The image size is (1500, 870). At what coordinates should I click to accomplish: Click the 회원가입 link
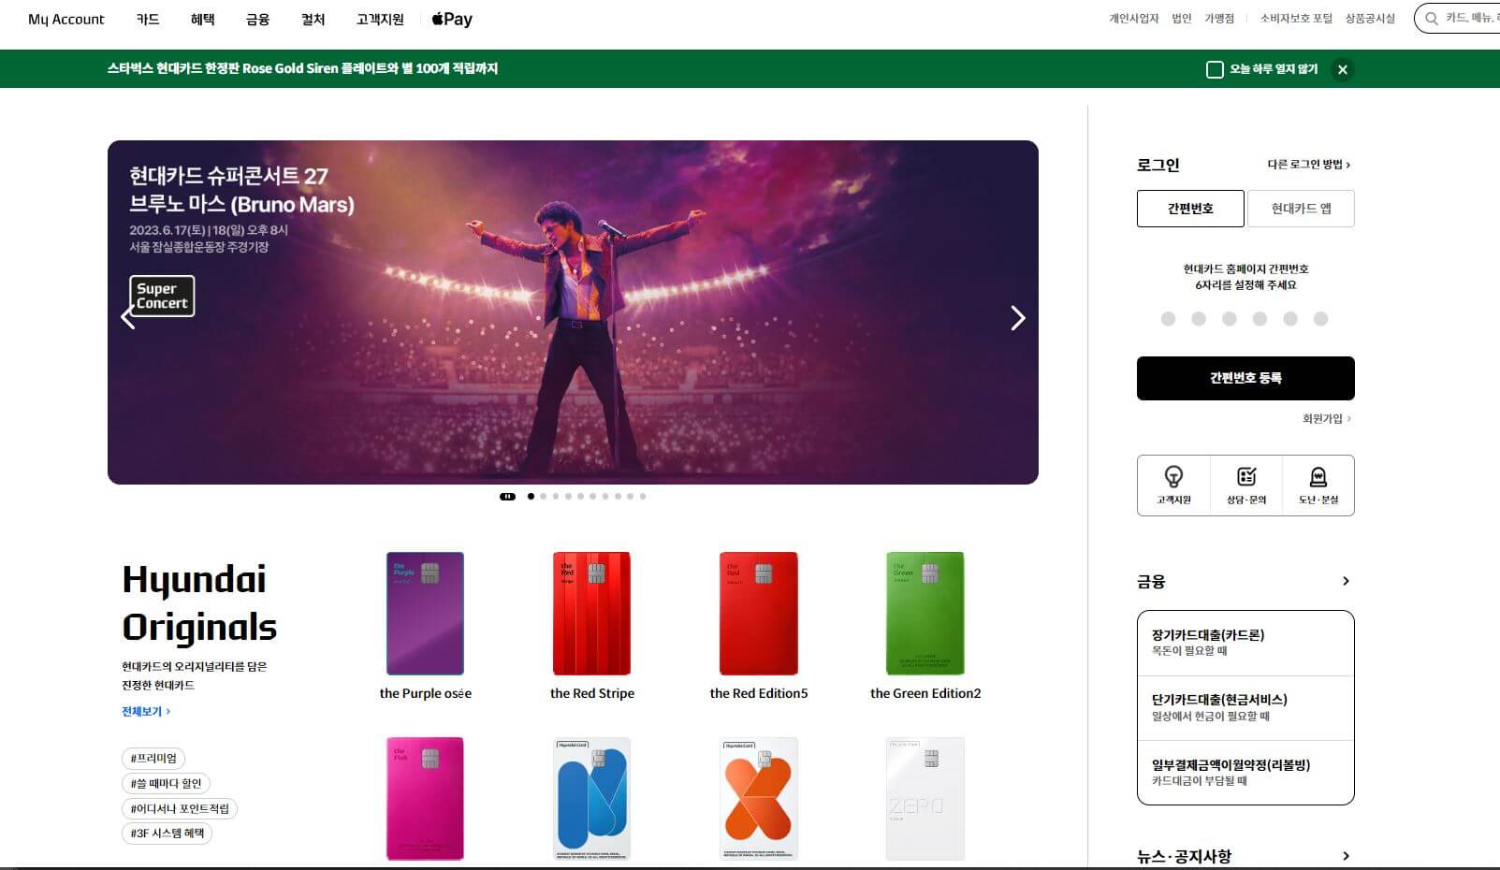pyautogui.click(x=1327, y=418)
